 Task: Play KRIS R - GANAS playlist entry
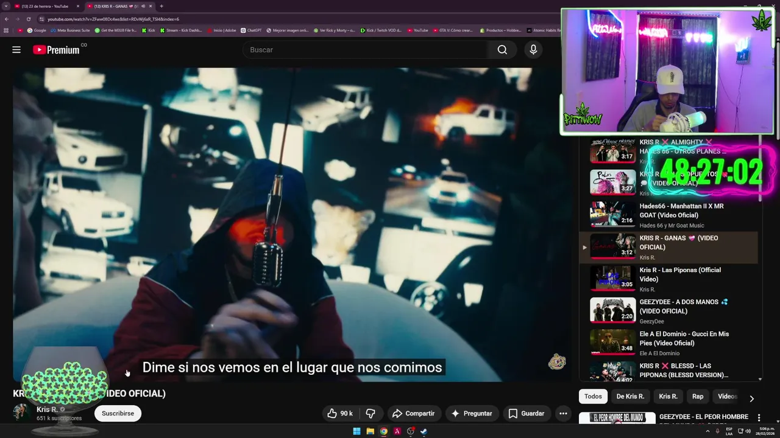668,247
